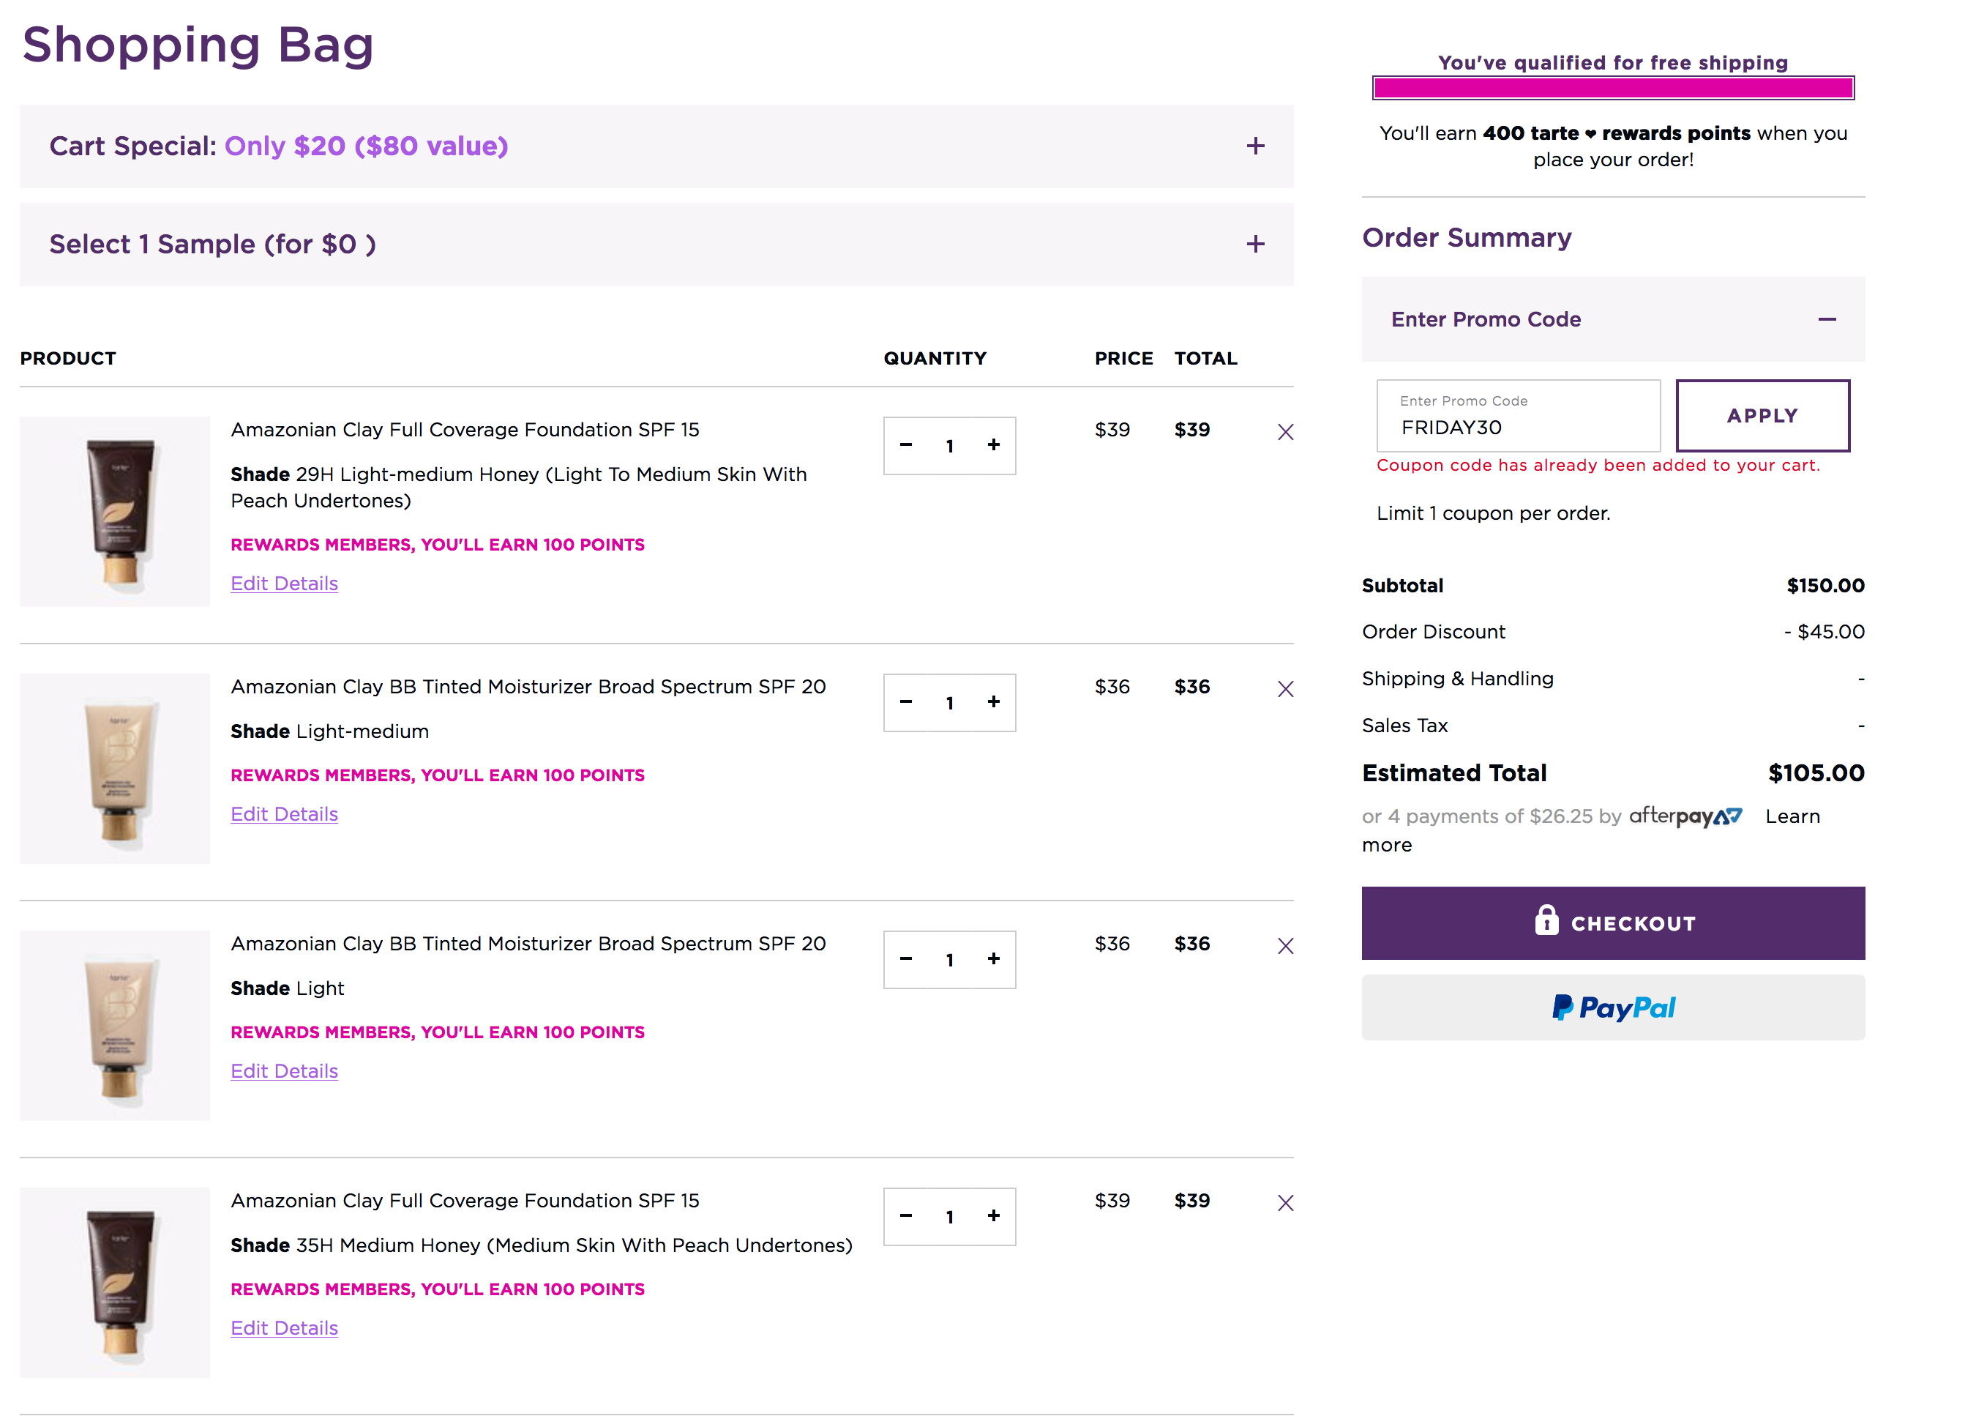Proceed with the purple CHECKOUT button
Viewport: 1976px width, 1416px height.
point(1613,924)
